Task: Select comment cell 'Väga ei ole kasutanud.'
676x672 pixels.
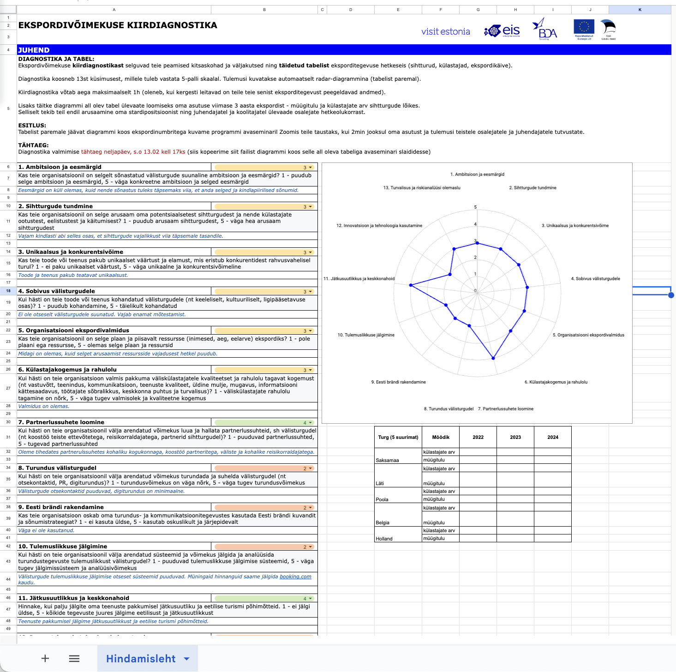Action: pyautogui.click(x=167, y=531)
